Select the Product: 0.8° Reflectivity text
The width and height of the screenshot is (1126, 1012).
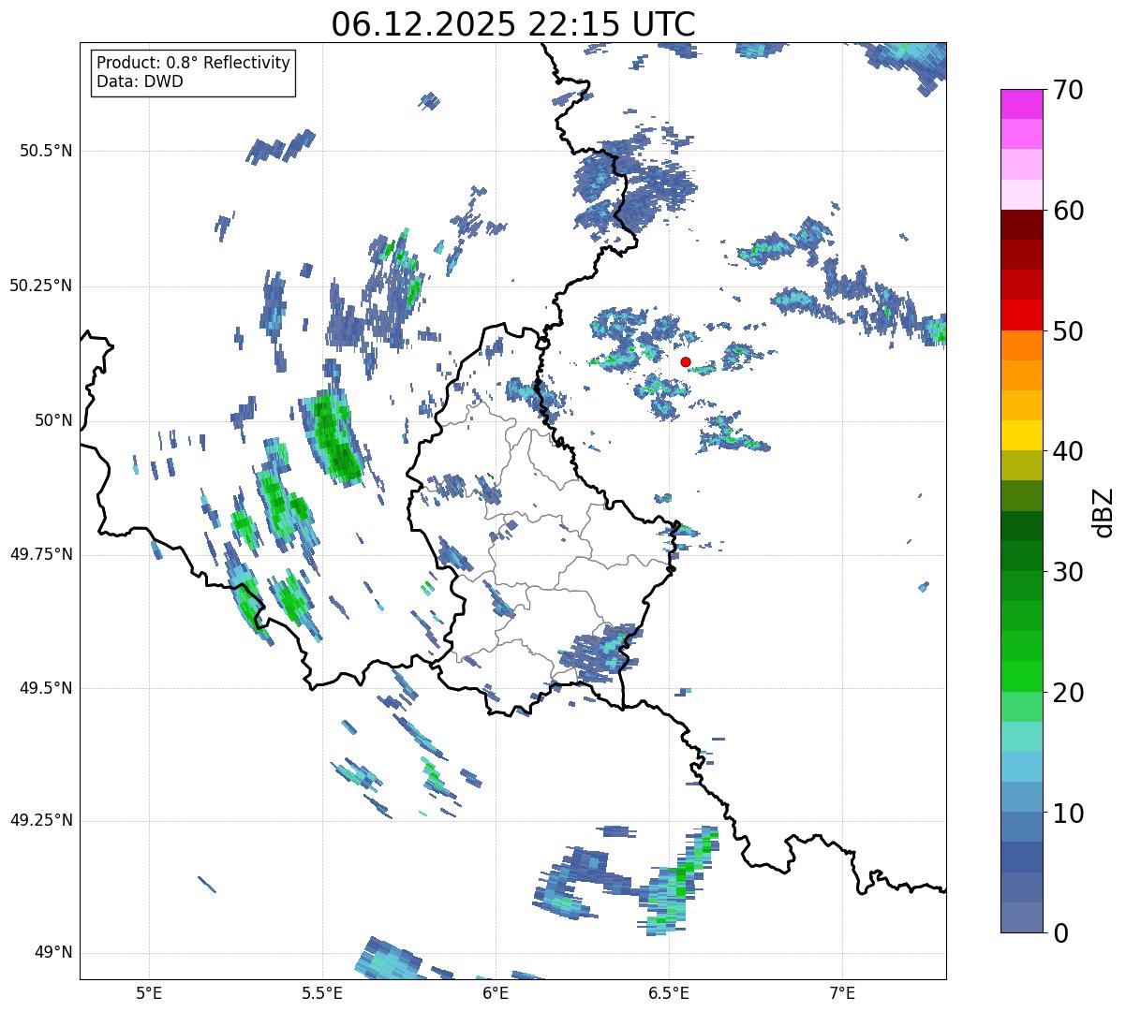[x=193, y=63]
